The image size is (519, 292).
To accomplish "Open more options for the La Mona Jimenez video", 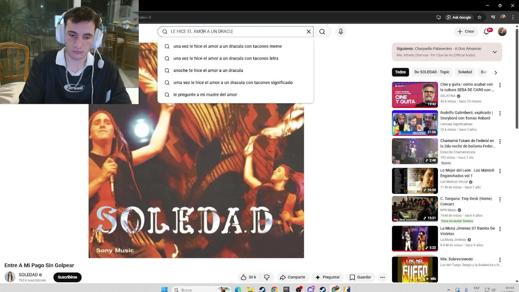I will pyautogui.click(x=500, y=229).
